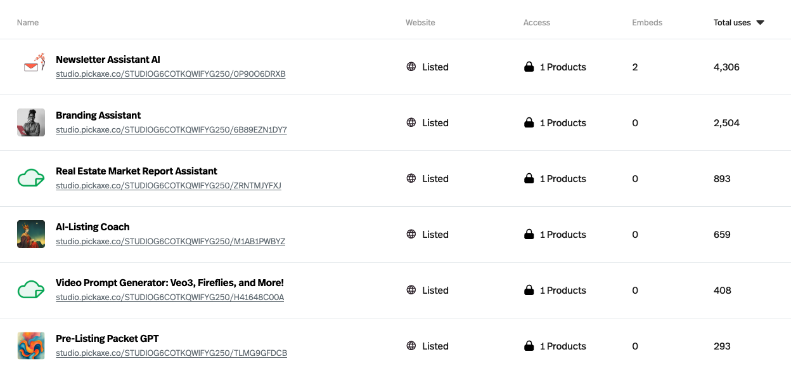Click the Listed status for Pre-Listing Packet GPT
791x373 pixels.
(x=435, y=346)
